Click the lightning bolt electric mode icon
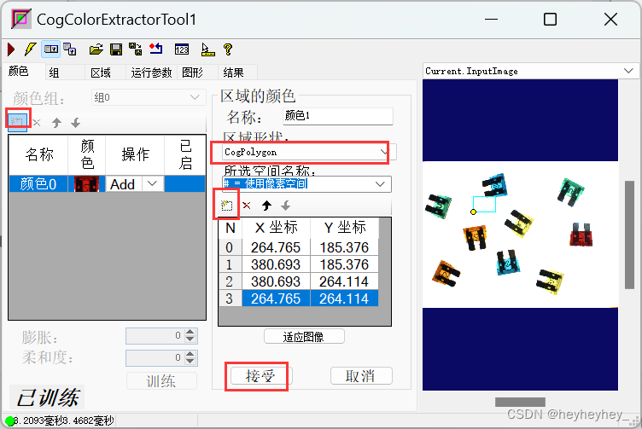 [x=30, y=49]
